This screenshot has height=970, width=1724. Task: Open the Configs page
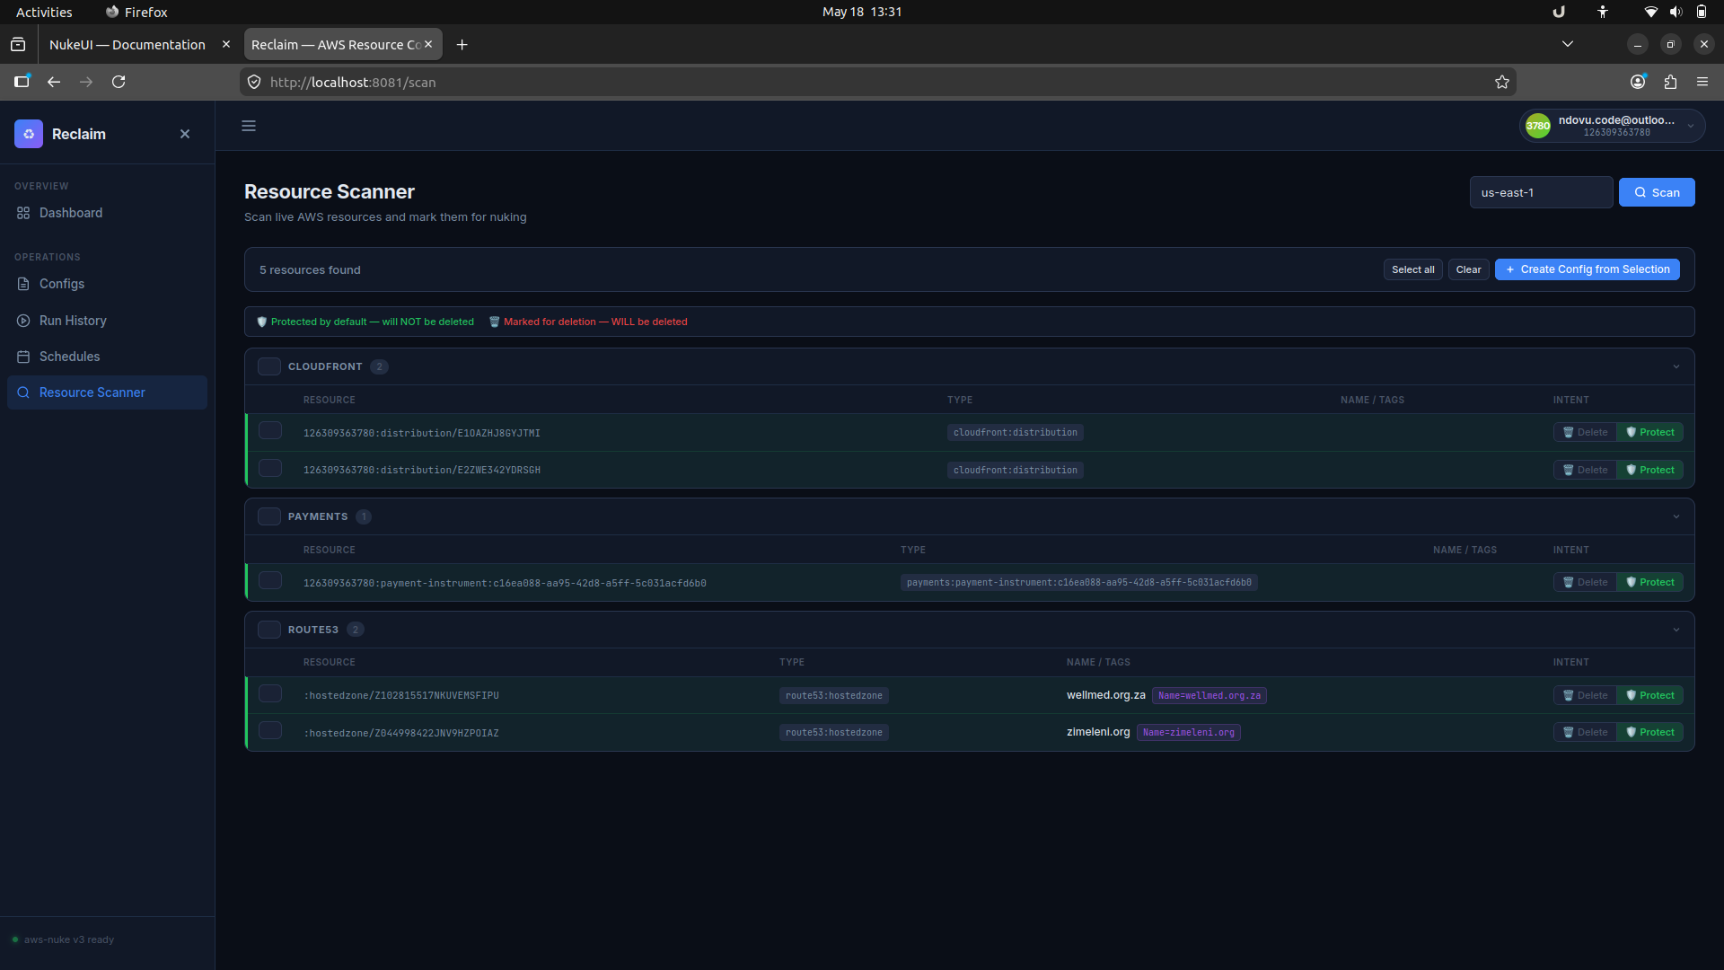pyautogui.click(x=107, y=284)
